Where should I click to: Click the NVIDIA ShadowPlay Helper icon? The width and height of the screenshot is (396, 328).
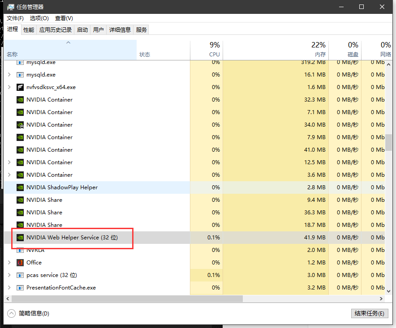20,187
